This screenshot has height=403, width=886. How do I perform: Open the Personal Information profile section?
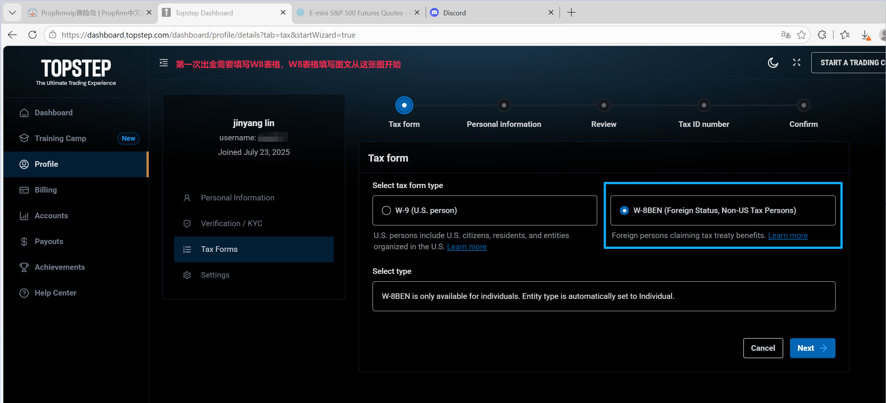coord(254,198)
